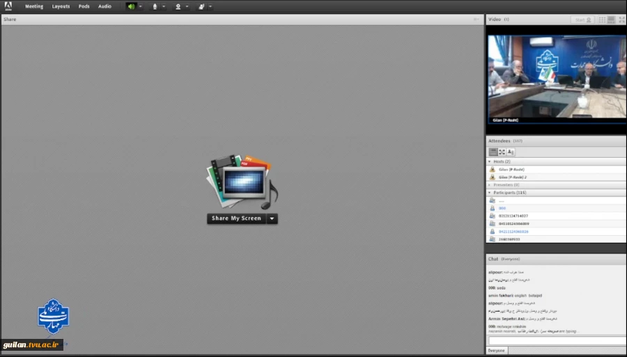The width and height of the screenshot is (627, 357).
Task: Click the "000: motvage nmishim" chat message
Action: 507,326
